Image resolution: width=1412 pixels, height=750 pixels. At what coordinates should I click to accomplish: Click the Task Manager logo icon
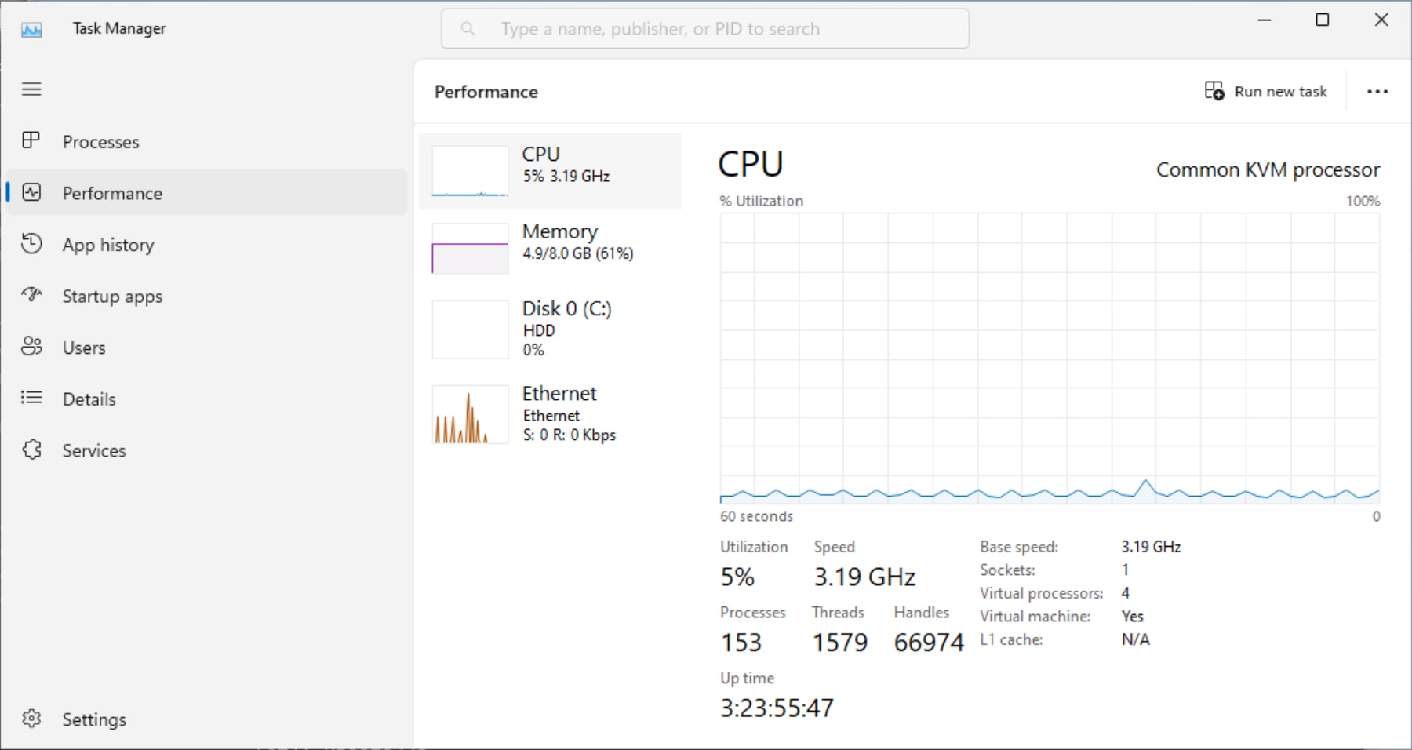pos(31,28)
